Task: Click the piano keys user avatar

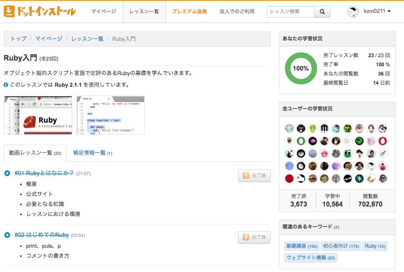Action: tap(324, 128)
